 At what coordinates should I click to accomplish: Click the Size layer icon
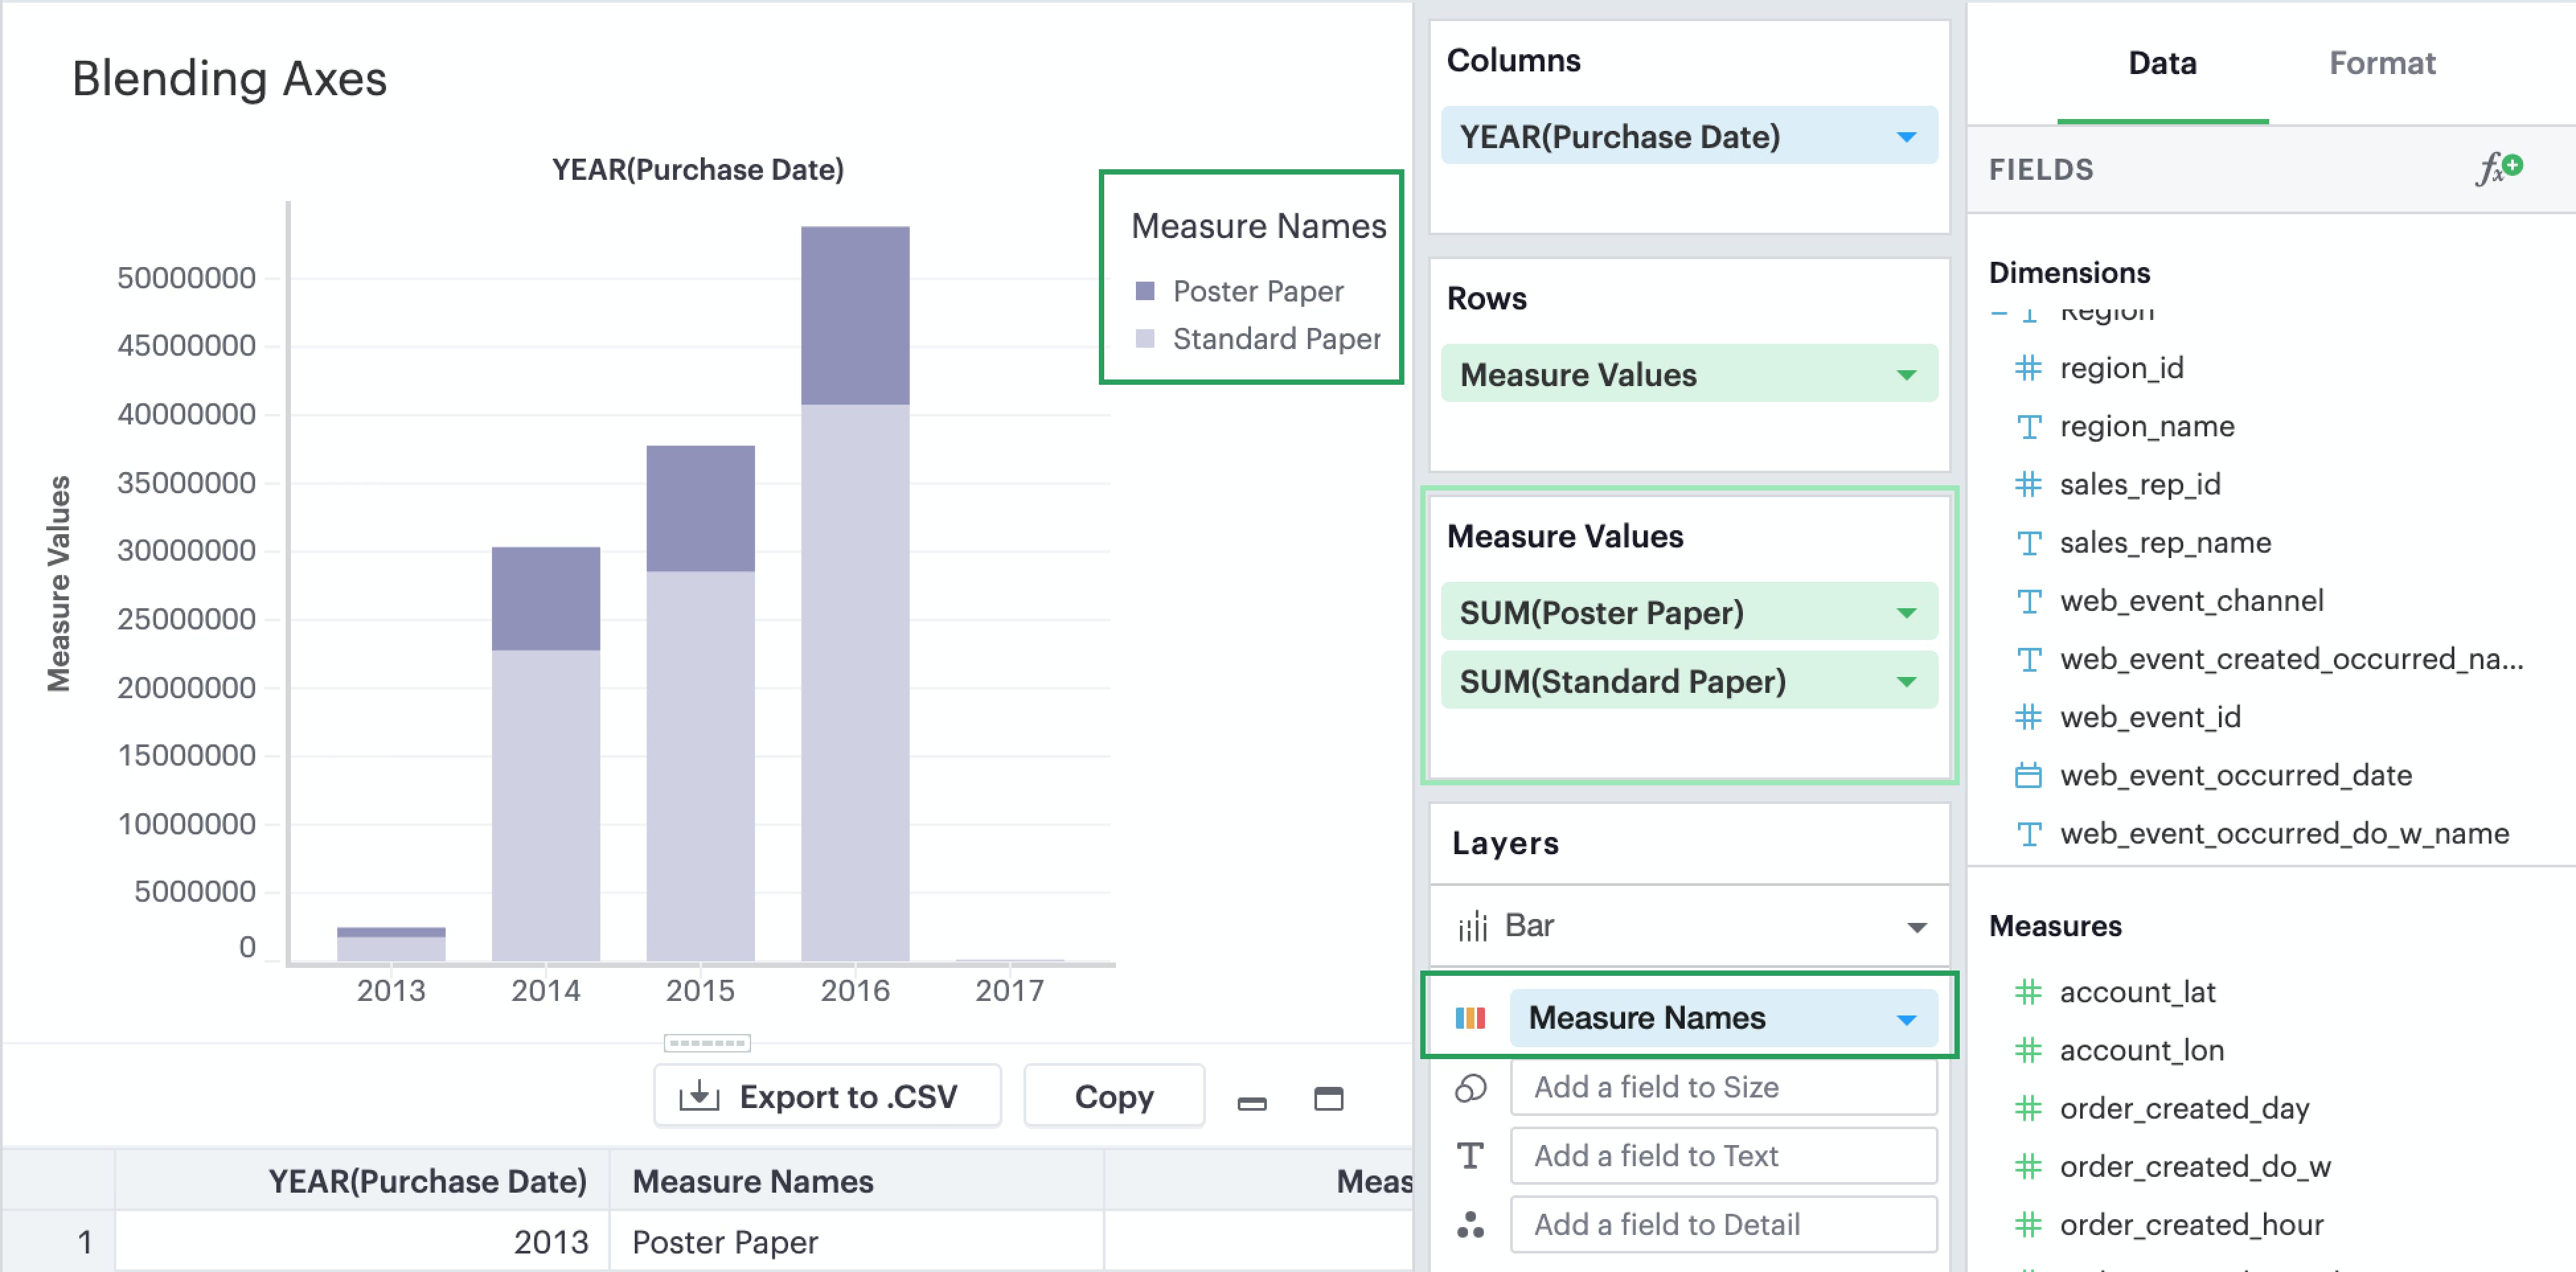coord(1470,1087)
